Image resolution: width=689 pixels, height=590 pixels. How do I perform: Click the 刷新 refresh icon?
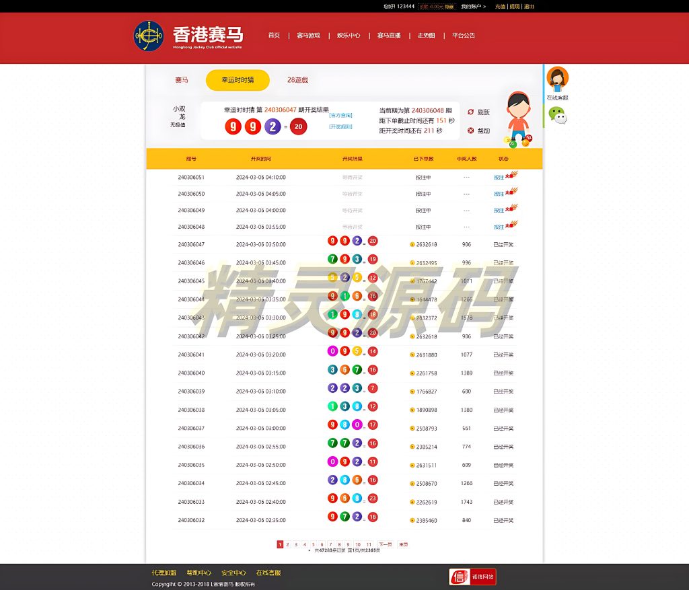(x=470, y=112)
